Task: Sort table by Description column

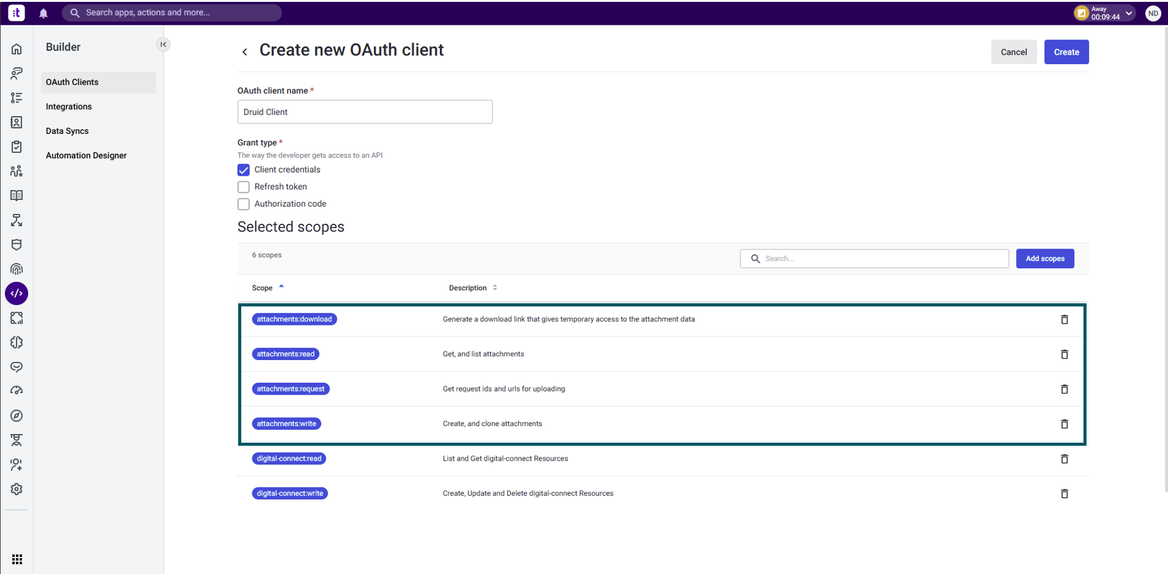Action: tap(468, 288)
